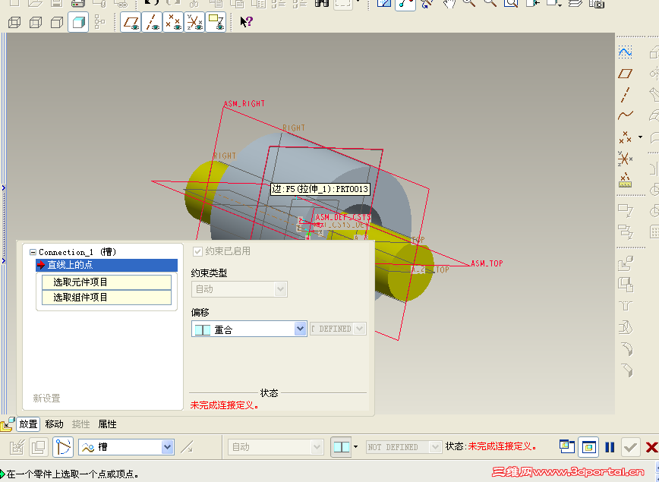Click the flip constraint orientation icon
Viewport: 659px width, 482px height.
tap(187, 446)
